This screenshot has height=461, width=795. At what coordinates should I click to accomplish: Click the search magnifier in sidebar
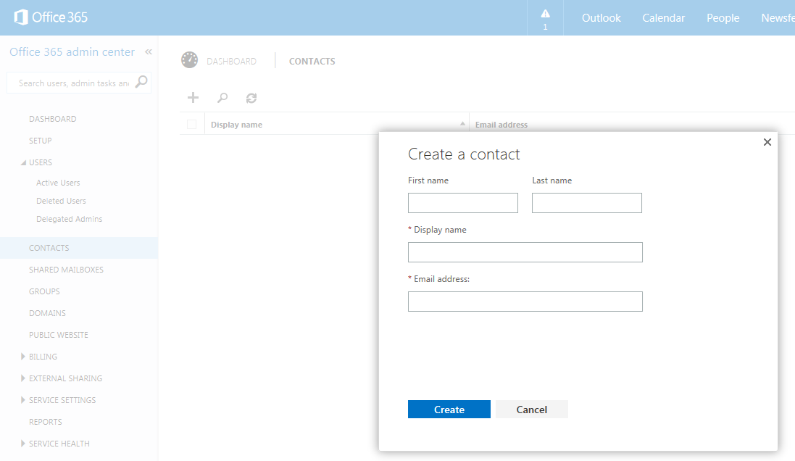tap(141, 82)
